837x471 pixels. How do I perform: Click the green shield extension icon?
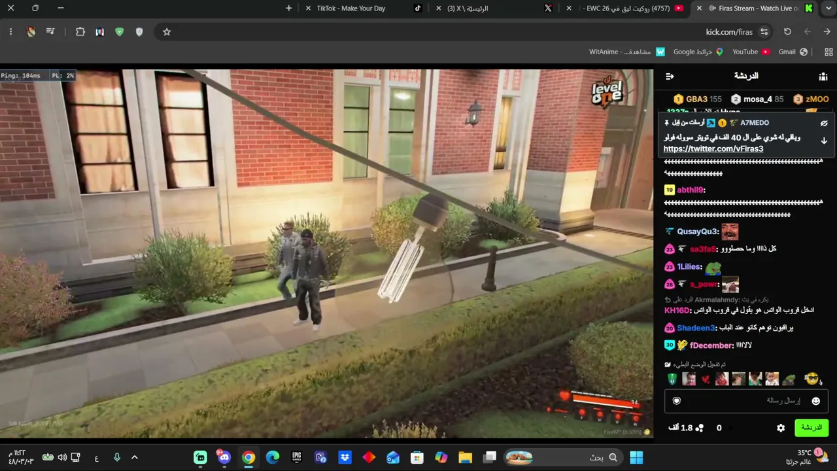(x=119, y=31)
